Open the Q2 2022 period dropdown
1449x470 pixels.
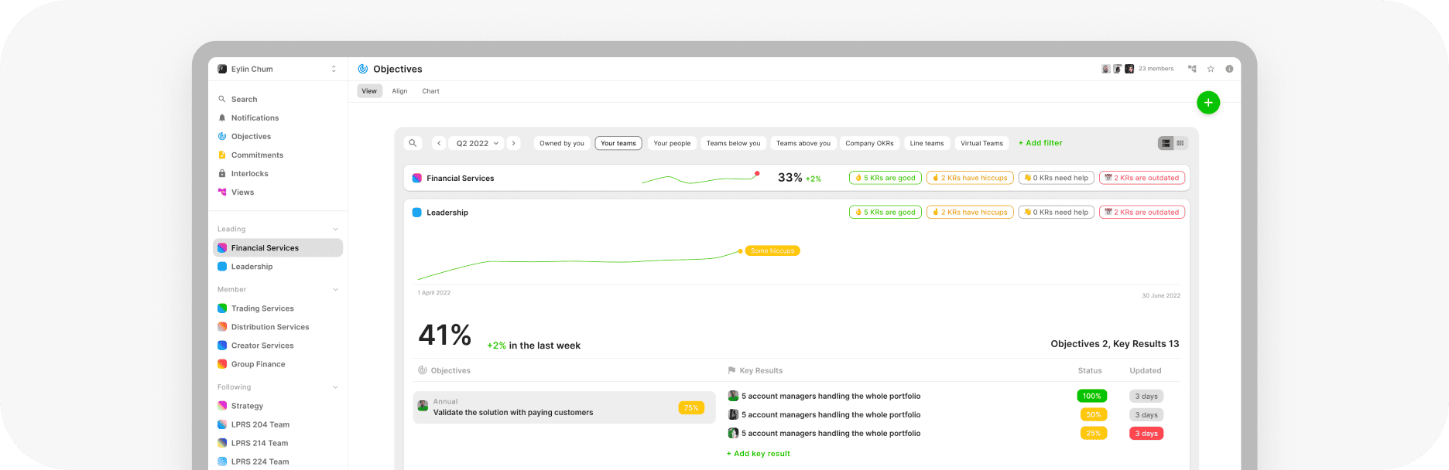click(x=477, y=143)
